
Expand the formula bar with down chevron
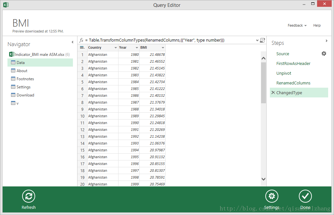coord(257,40)
